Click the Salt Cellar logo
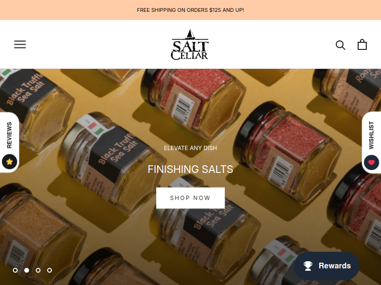The image size is (381, 285). pyautogui.click(x=190, y=44)
